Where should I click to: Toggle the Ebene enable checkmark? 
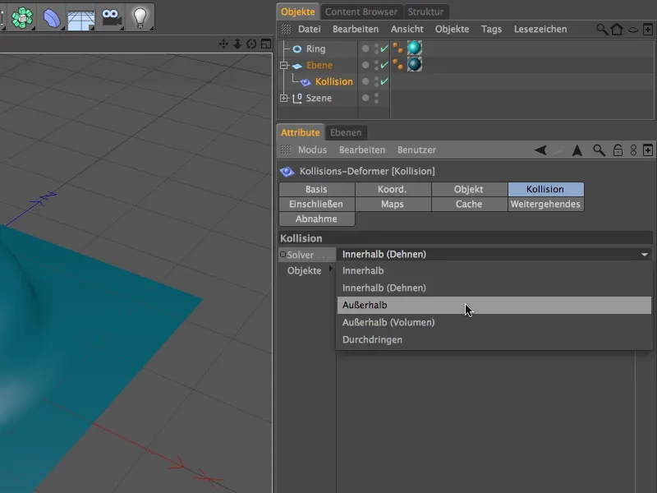tap(384, 65)
